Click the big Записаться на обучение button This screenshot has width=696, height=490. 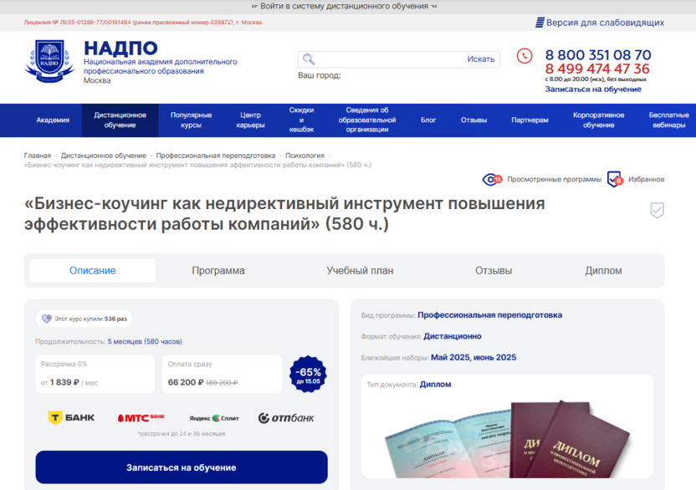point(182,467)
